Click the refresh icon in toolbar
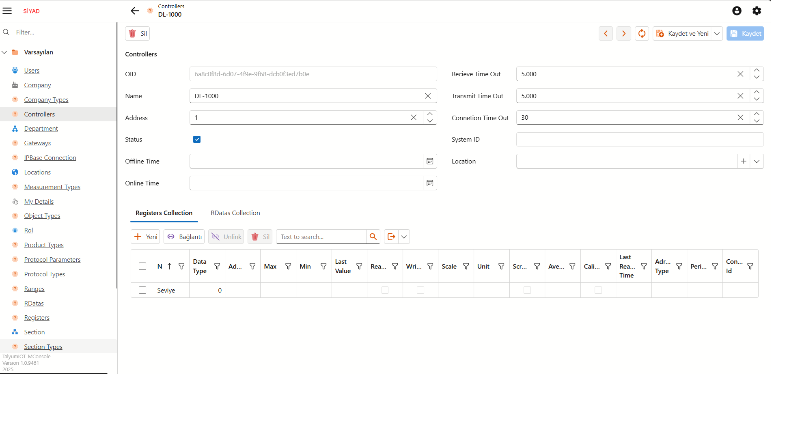 (x=642, y=34)
